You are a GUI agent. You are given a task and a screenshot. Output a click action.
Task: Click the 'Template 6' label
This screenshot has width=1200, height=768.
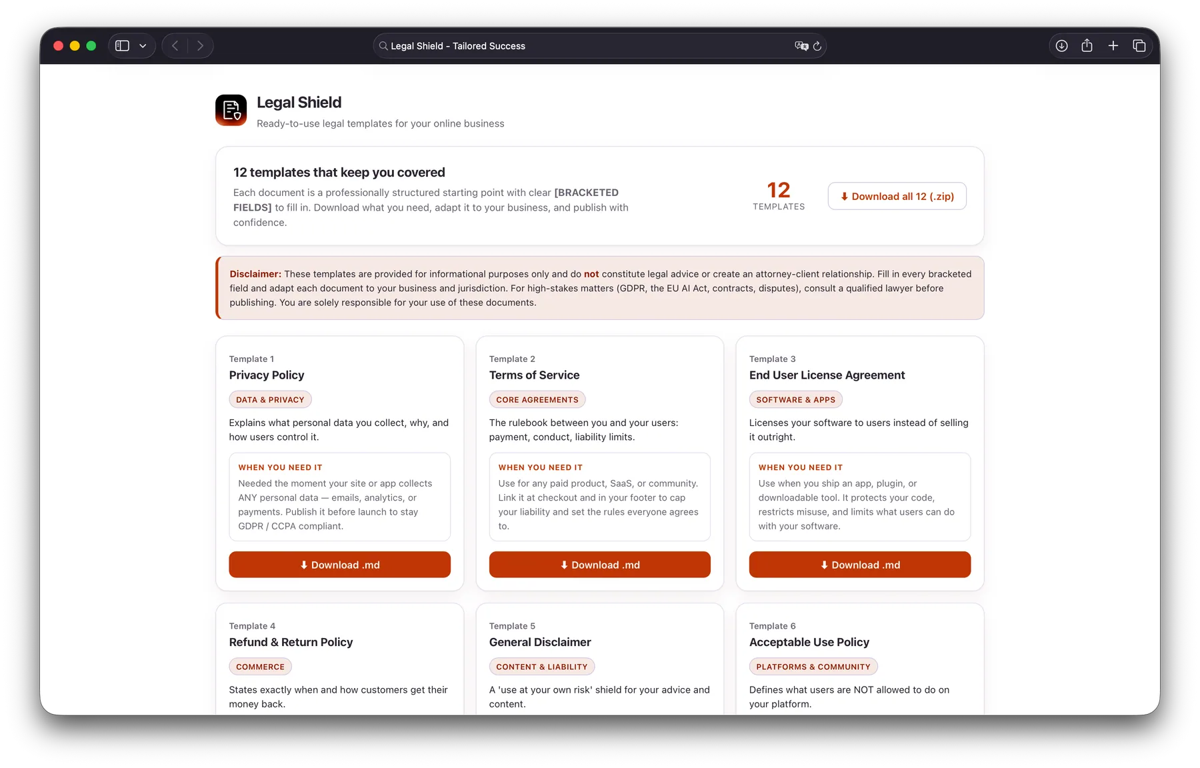point(773,626)
